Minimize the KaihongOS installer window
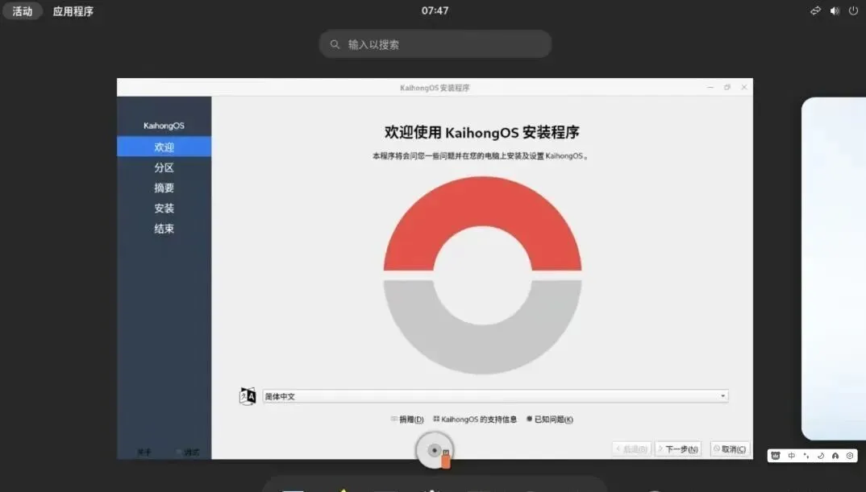This screenshot has width=866, height=492. tap(710, 87)
